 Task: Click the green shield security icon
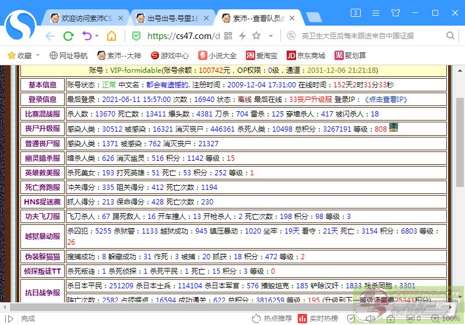(136, 36)
